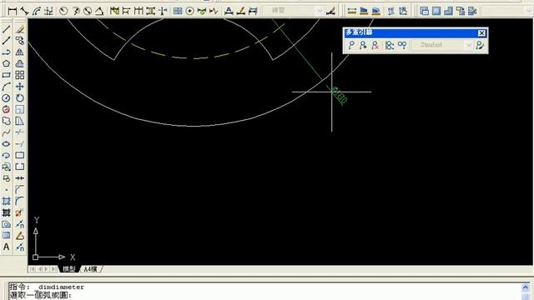The width and height of the screenshot is (534, 300).
Task: Select the Move modify tool
Action: (20, 87)
